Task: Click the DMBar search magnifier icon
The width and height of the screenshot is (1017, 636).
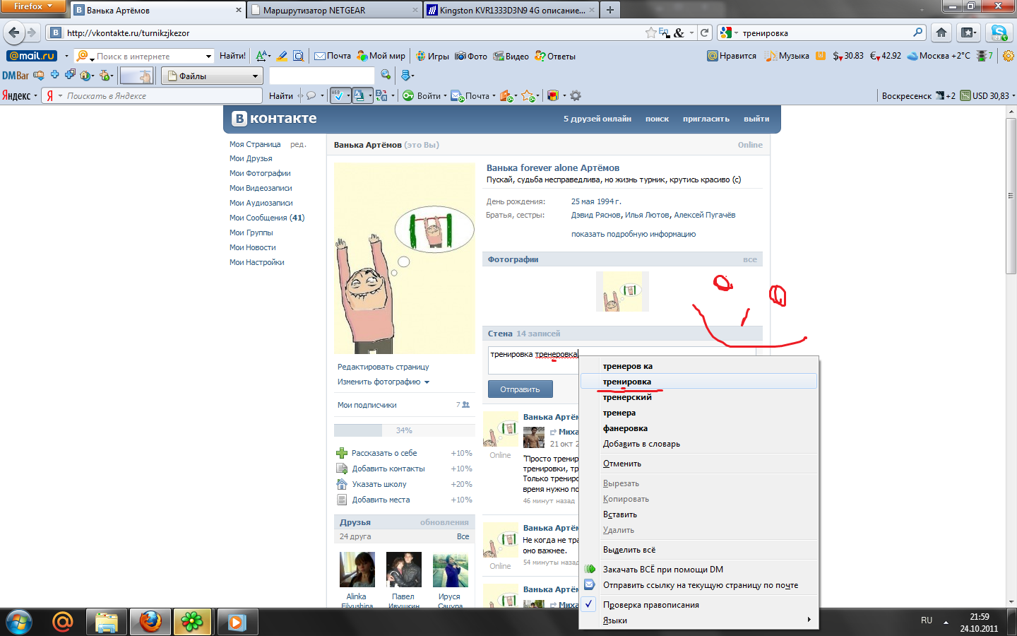Action: pyautogui.click(x=386, y=75)
